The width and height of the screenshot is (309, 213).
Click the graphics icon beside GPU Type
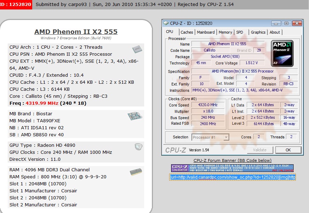tap(138, 146)
